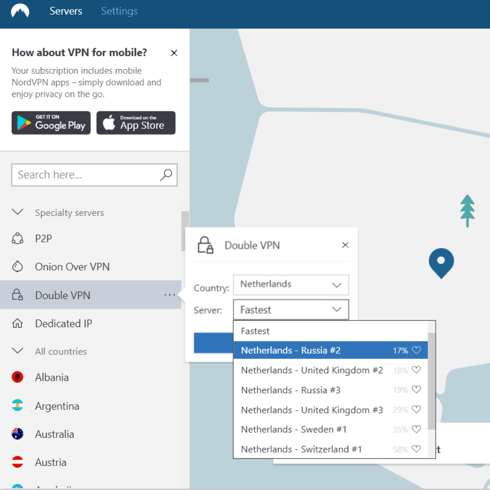Click the Argentina flag icon
490x490 pixels.
[x=18, y=406]
